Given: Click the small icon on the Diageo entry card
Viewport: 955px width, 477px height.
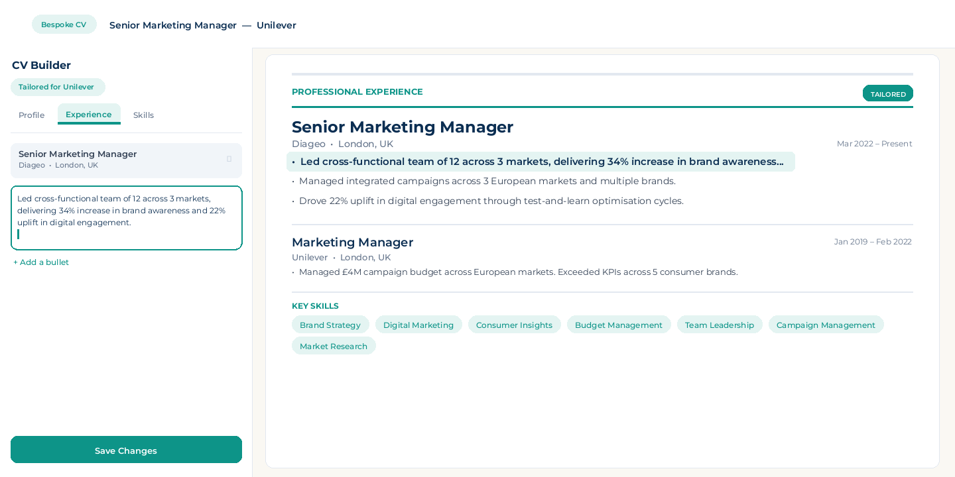Looking at the screenshot, I should point(229,159).
